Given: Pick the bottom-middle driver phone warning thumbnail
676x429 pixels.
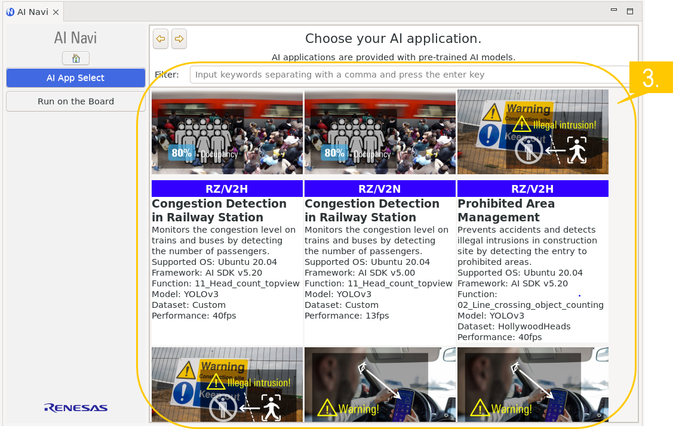Looking at the screenshot, I should point(380,385).
